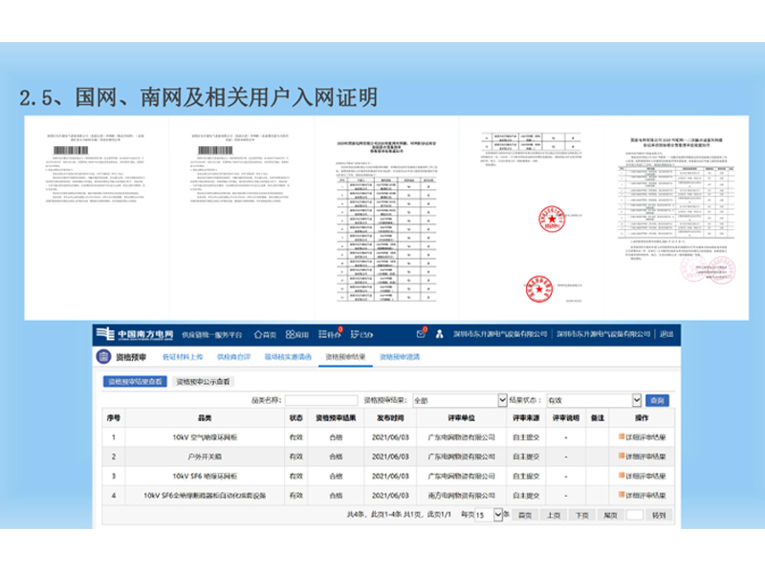Focus the 品类名称 search field

tap(321, 400)
